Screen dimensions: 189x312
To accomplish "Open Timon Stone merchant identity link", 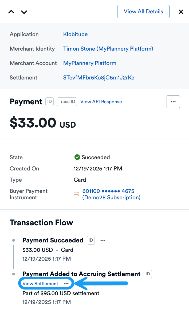I will pyautogui.click(x=108, y=49).
